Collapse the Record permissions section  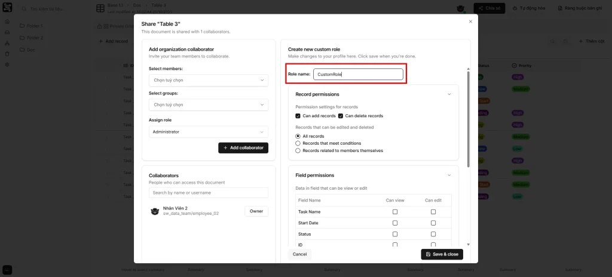point(449,94)
